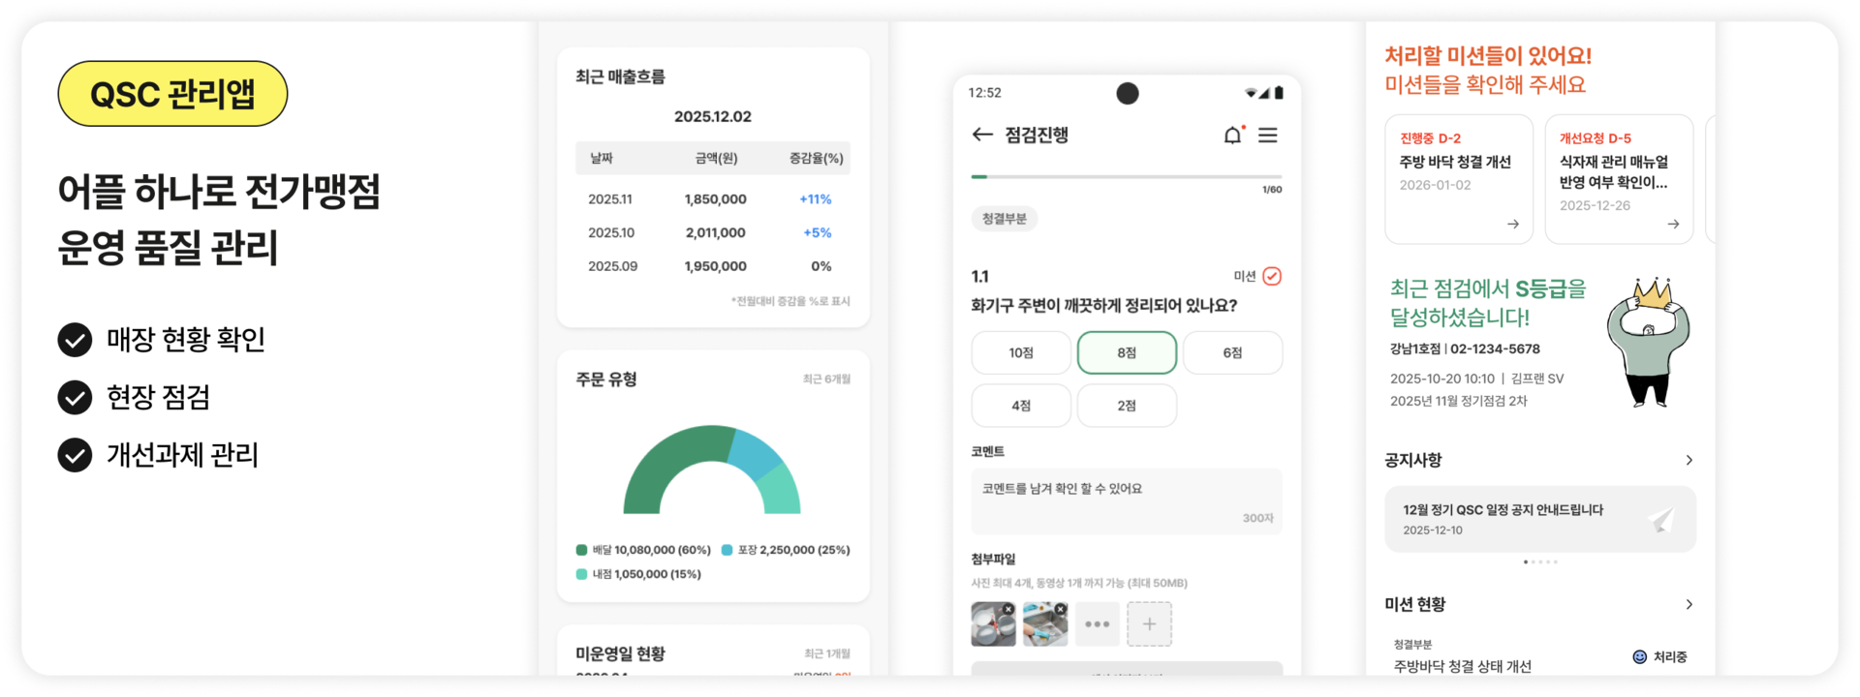The width and height of the screenshot is (1860, 697).
Task: Open the sink cleaning photo thumbnail
Action: [x=1045, y=624]
